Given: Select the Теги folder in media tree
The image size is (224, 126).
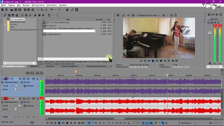Looking at the screenshot, I should (x=12, y=27).
